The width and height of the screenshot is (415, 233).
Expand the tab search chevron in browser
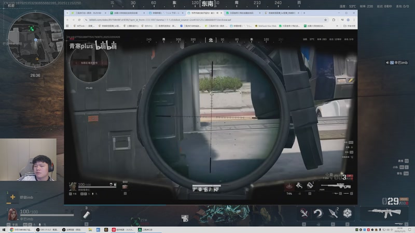pyautogui.click(x=67, y=12)
